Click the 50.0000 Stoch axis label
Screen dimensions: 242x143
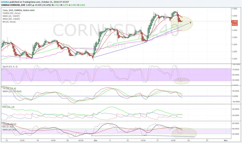(236, 75)
